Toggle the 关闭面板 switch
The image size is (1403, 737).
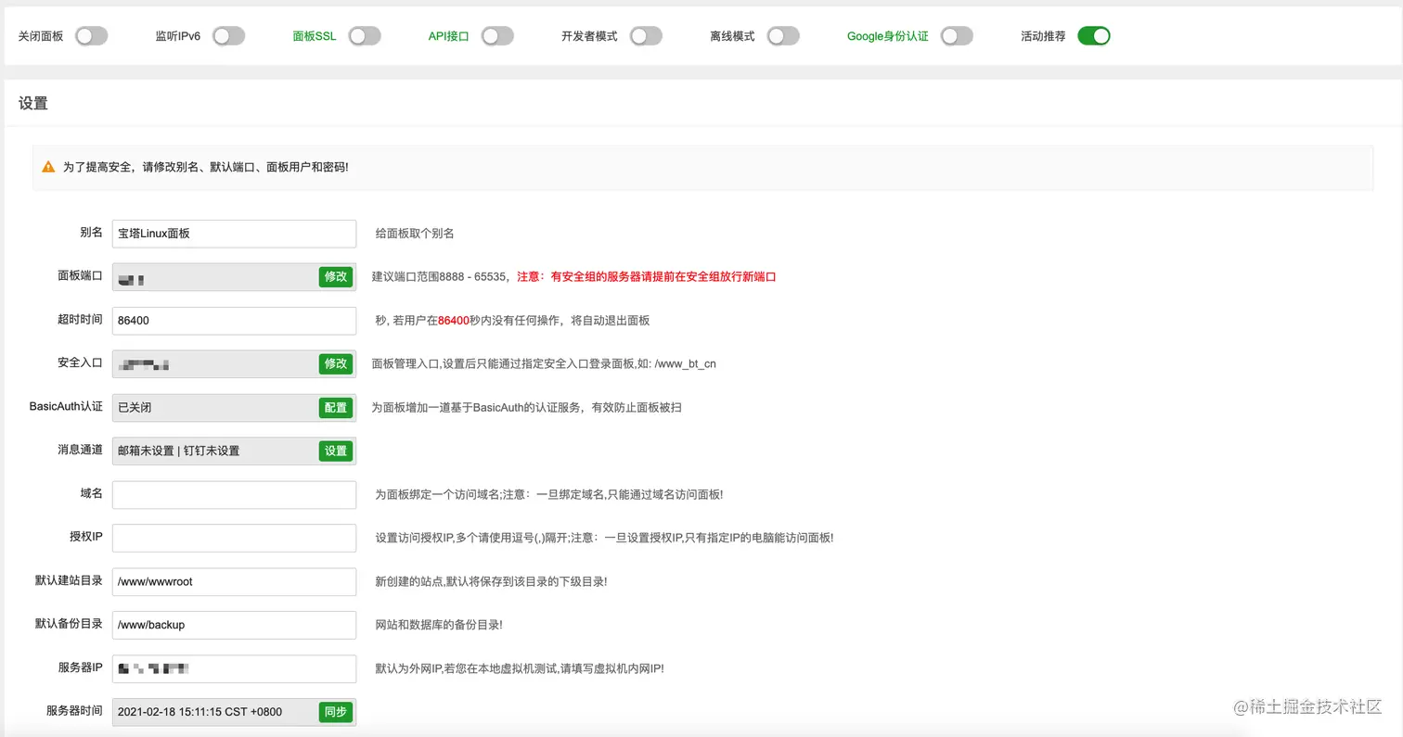pyautogui.click(x=90, y=33)
